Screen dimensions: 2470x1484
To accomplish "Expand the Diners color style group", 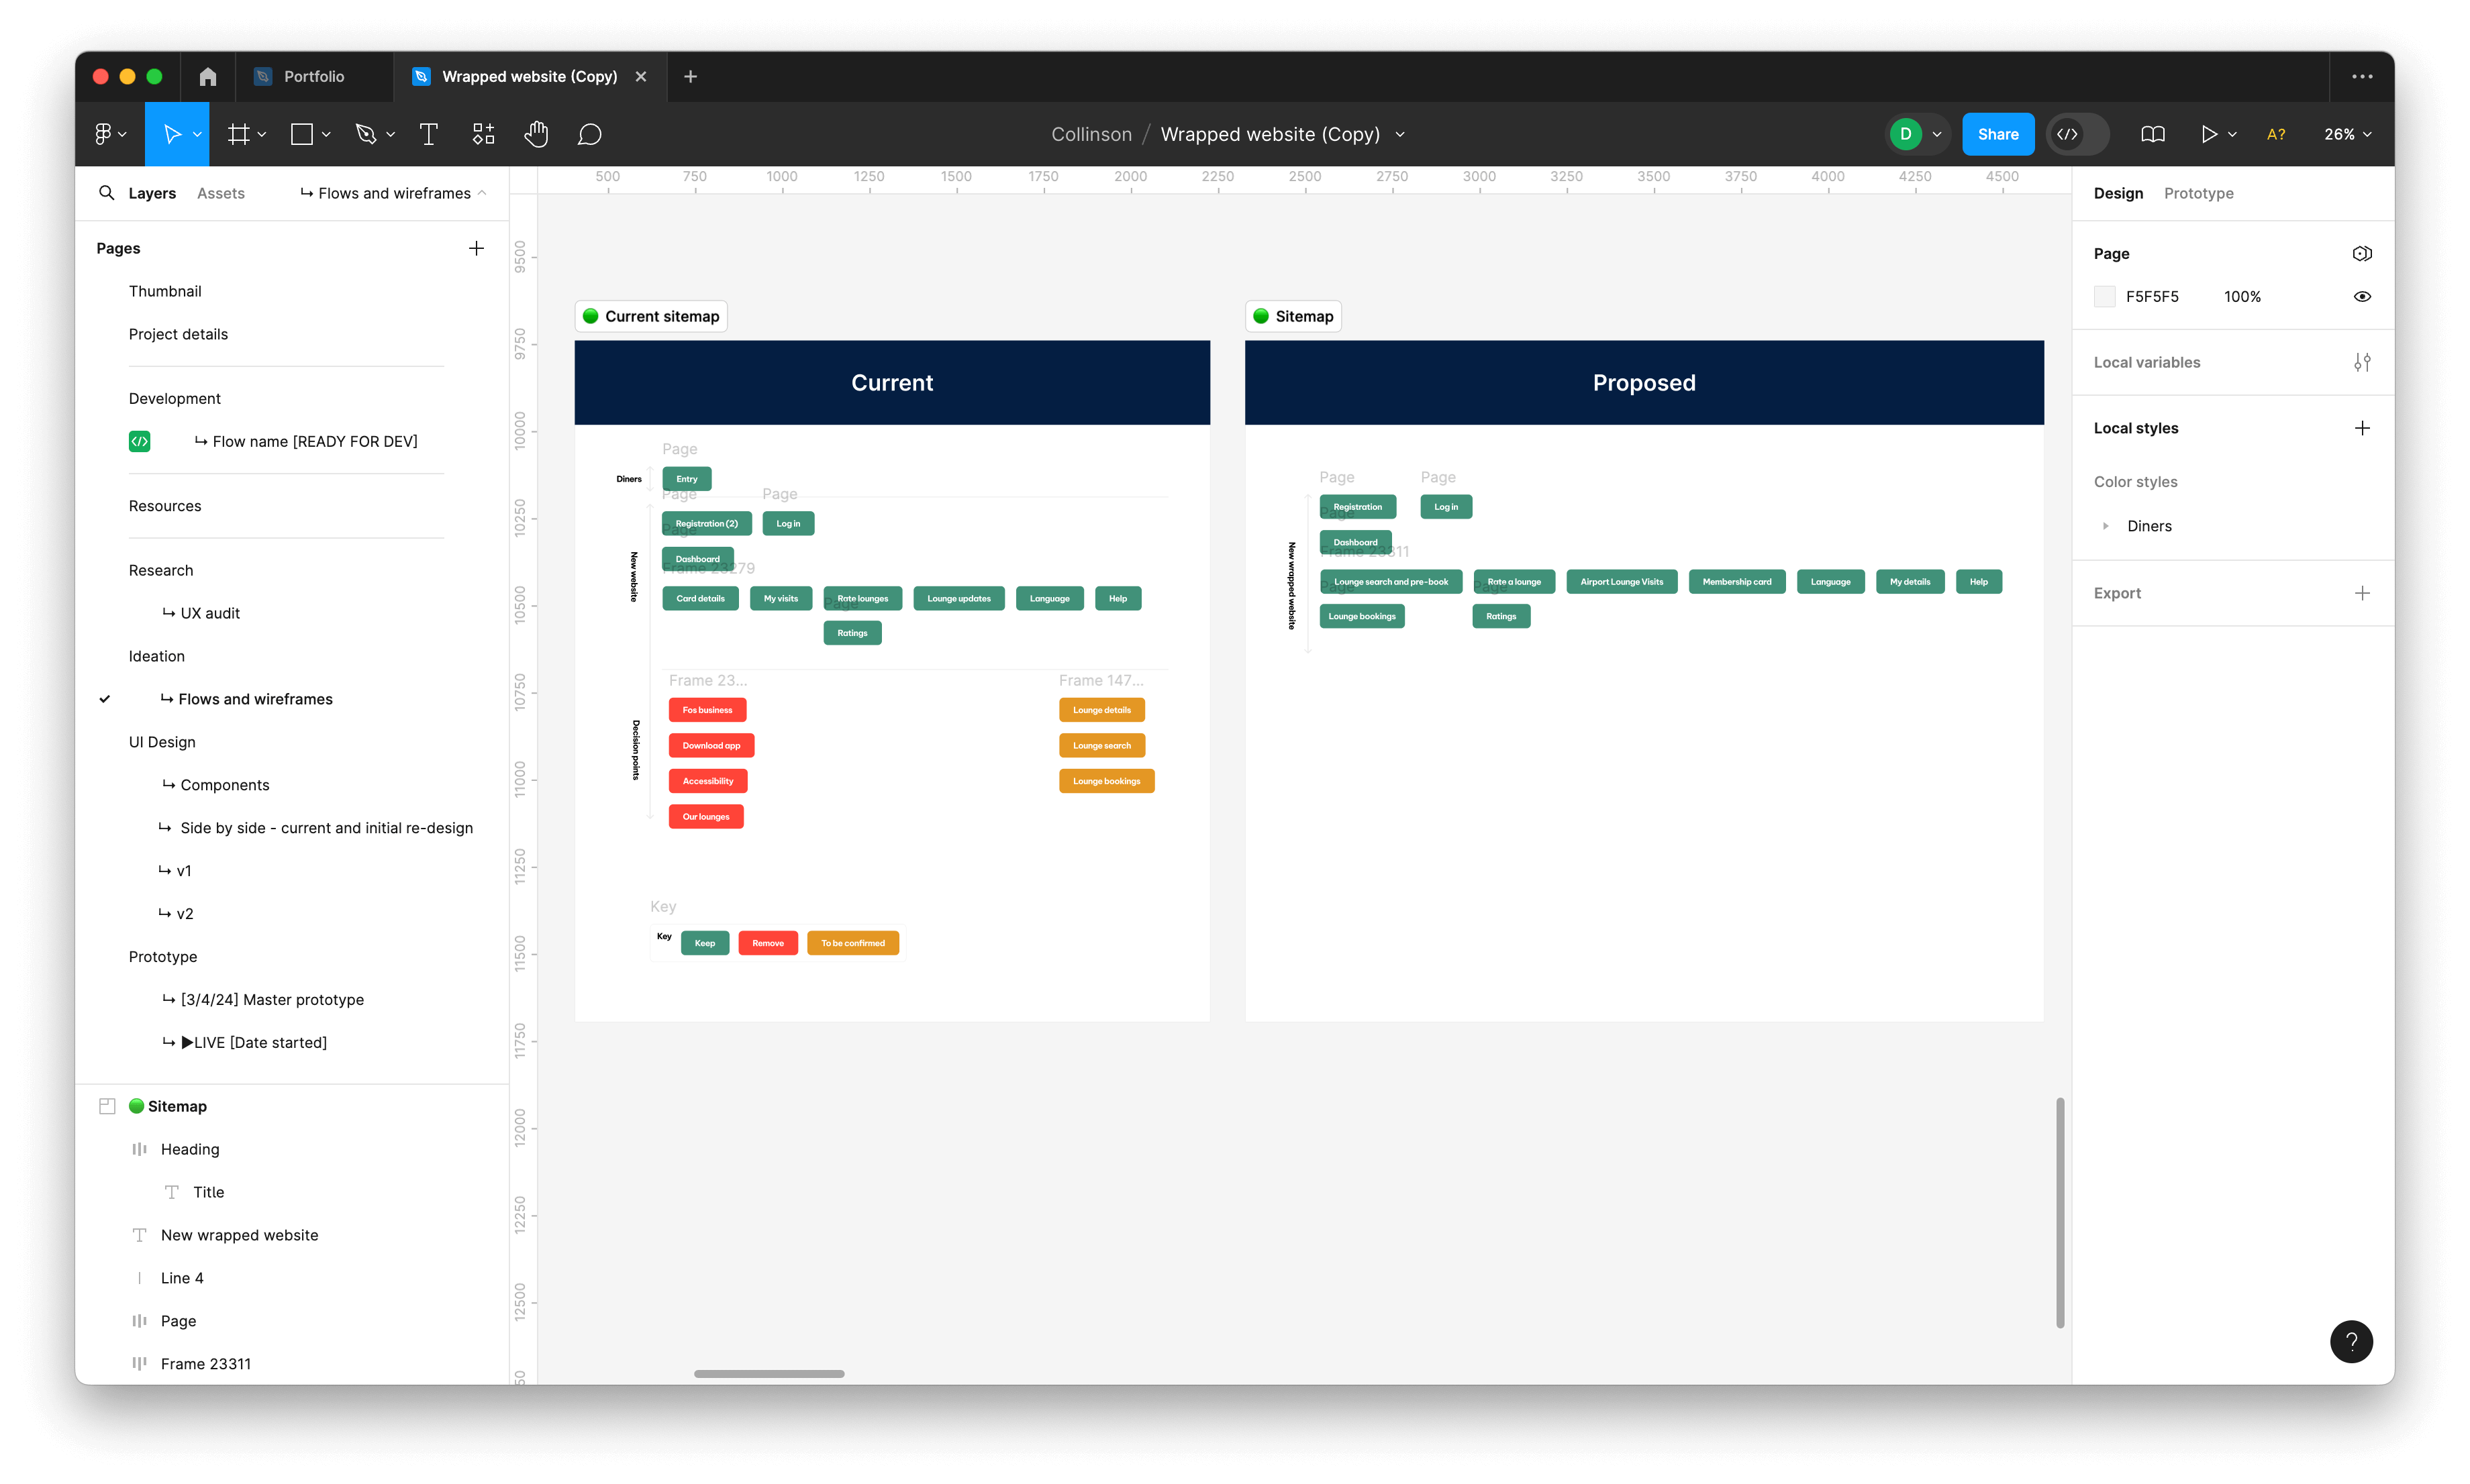I will click(x=2105, y=526).
